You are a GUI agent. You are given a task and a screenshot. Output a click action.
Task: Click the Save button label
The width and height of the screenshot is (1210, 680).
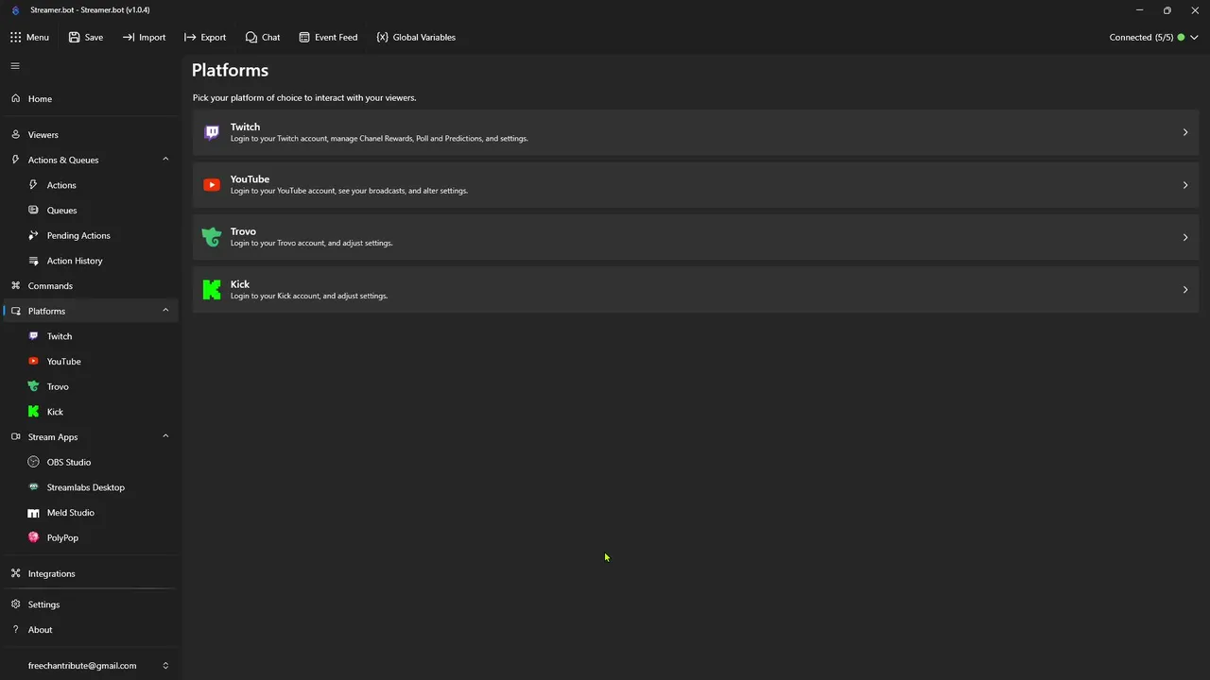tap(94, 38)
